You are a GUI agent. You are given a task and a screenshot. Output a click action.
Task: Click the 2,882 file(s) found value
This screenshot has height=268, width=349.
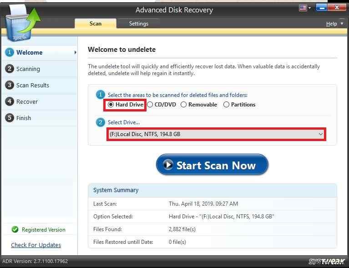click(182, 229)
